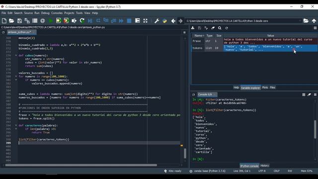The height and width of the screenshot is (179, 318).
Task: Step into function in debugger
Action: [106, 21]
